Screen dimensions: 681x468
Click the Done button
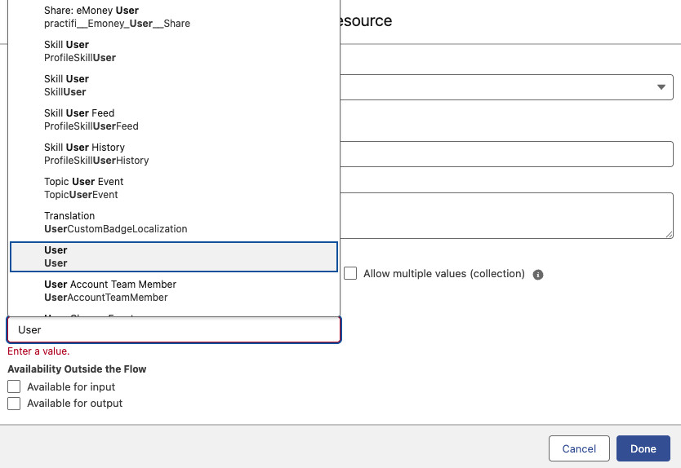coord(643,448)
